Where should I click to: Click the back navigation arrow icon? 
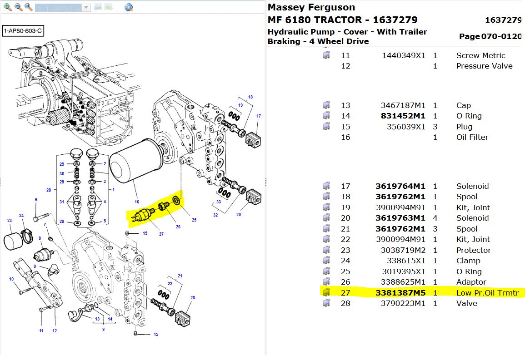click(x=98, y=7)
